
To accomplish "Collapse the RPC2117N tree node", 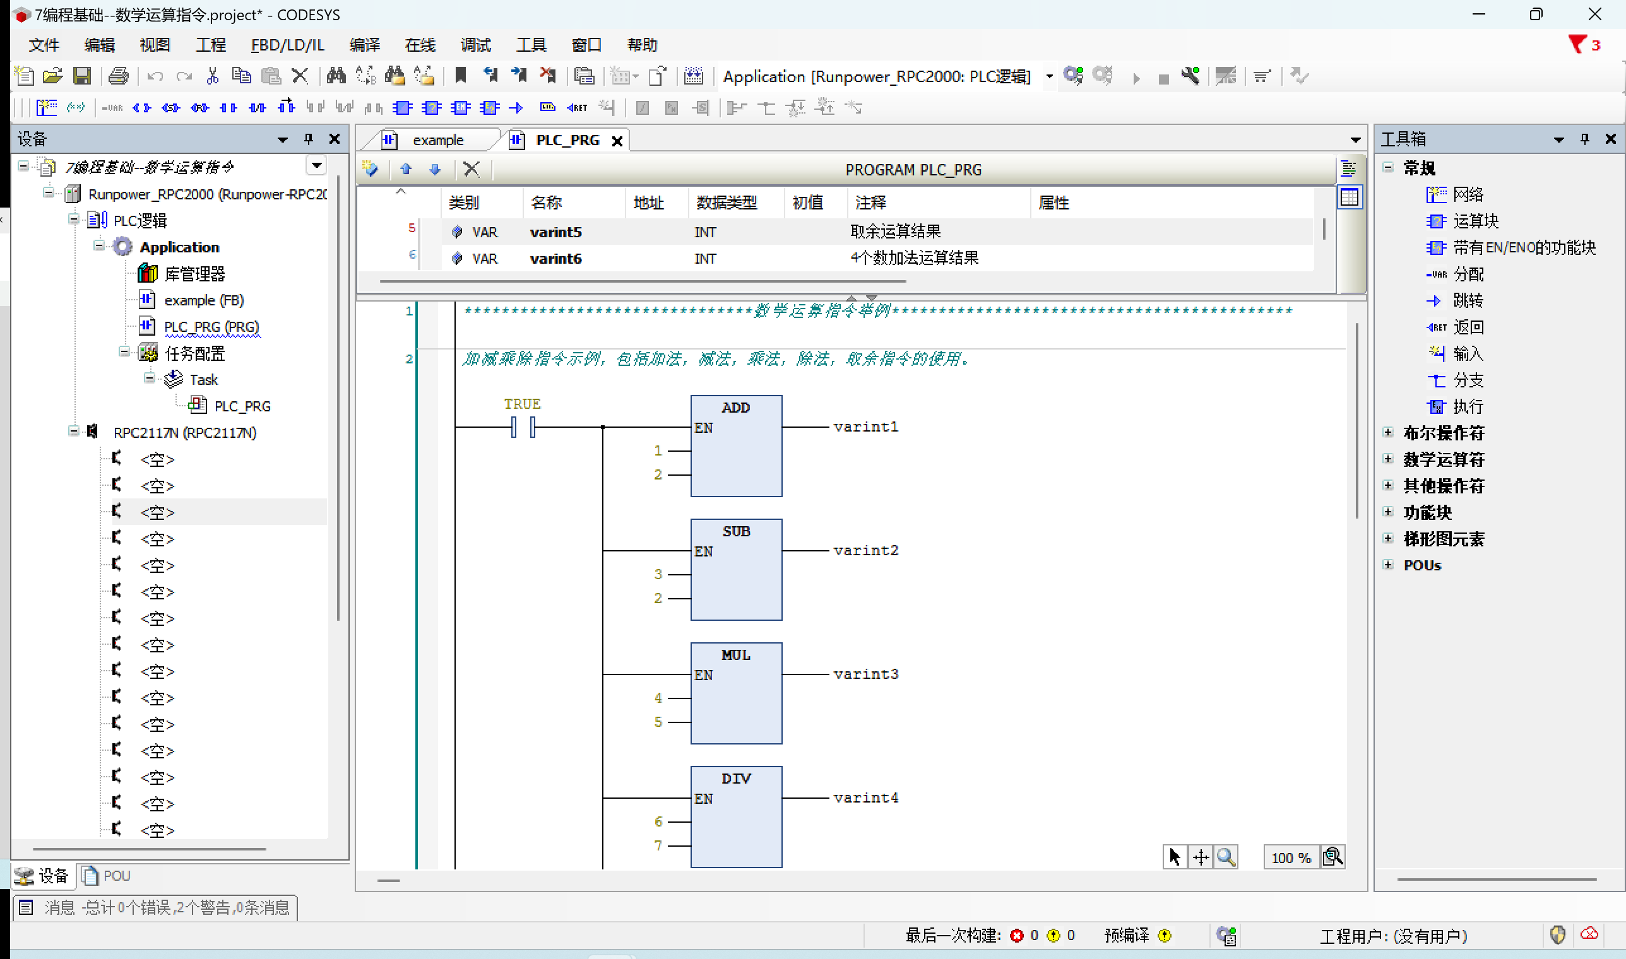I will pos(74,432).
